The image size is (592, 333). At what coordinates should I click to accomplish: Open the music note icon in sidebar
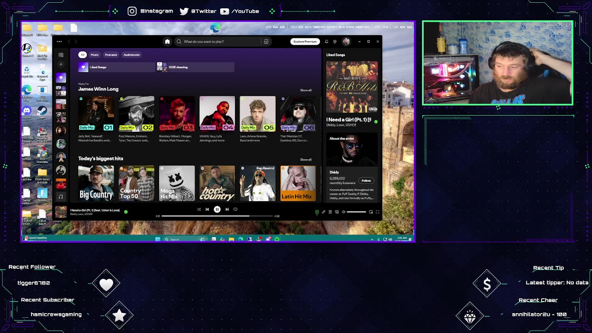(61, 197)
